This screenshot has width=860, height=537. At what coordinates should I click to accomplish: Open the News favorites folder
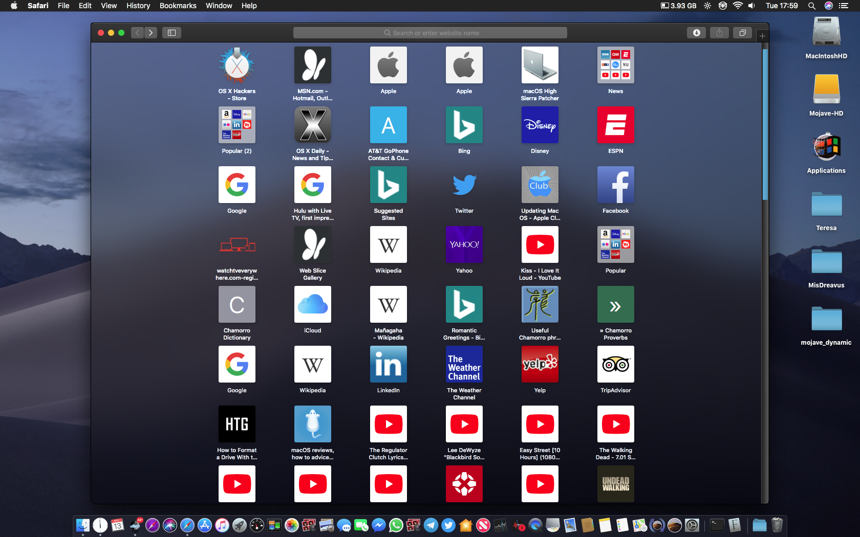point(616,65)
